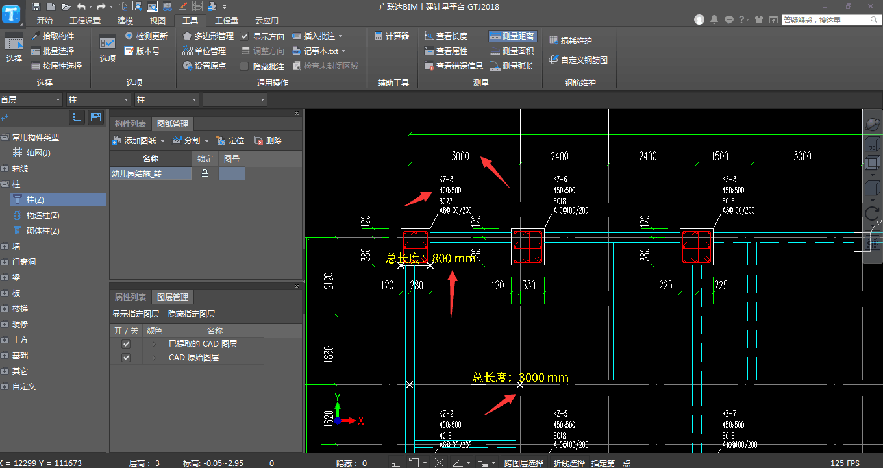Open 损耗维护 loss maintenance
This screenshot has width=883, height=468.
tap(570, 40)
